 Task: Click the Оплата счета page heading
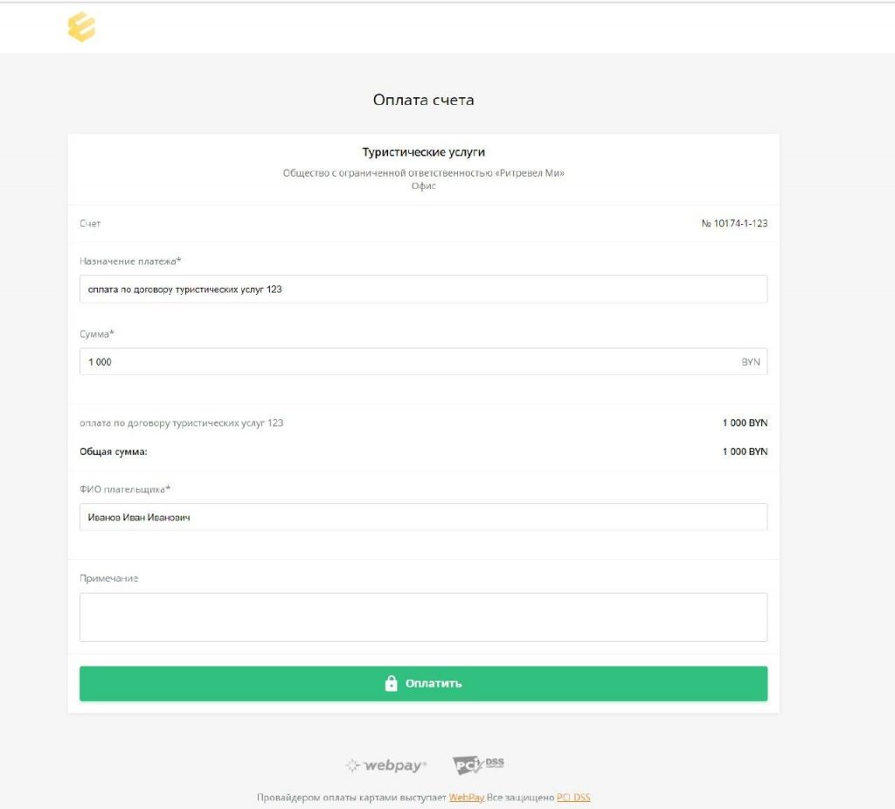click(424, 101)
